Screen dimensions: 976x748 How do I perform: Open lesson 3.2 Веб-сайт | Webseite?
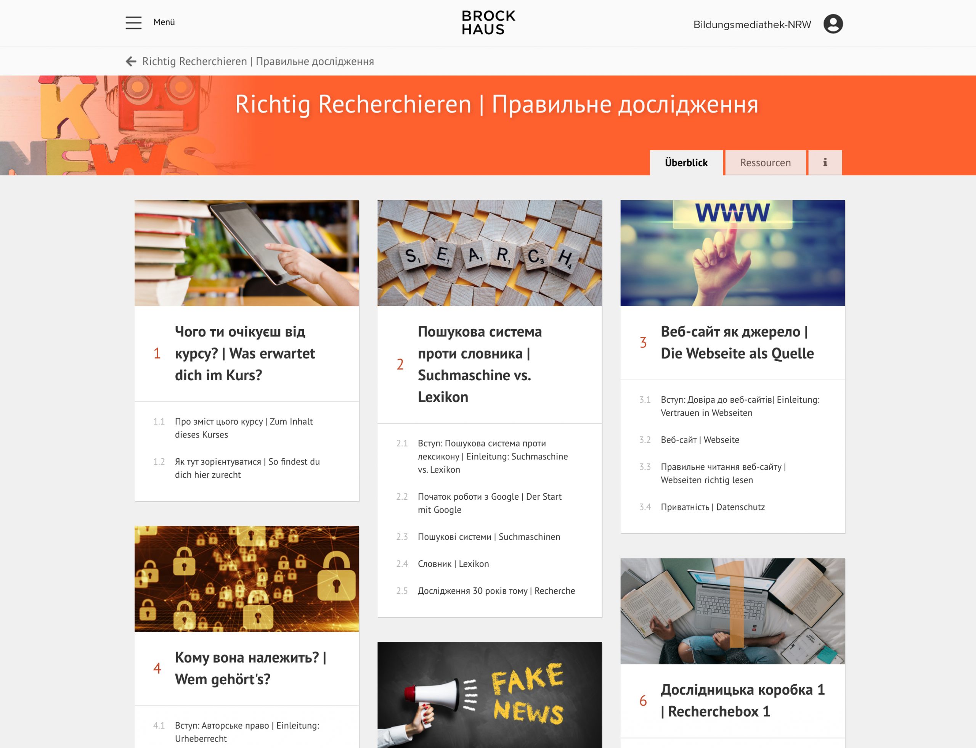[x=700, y=439]
